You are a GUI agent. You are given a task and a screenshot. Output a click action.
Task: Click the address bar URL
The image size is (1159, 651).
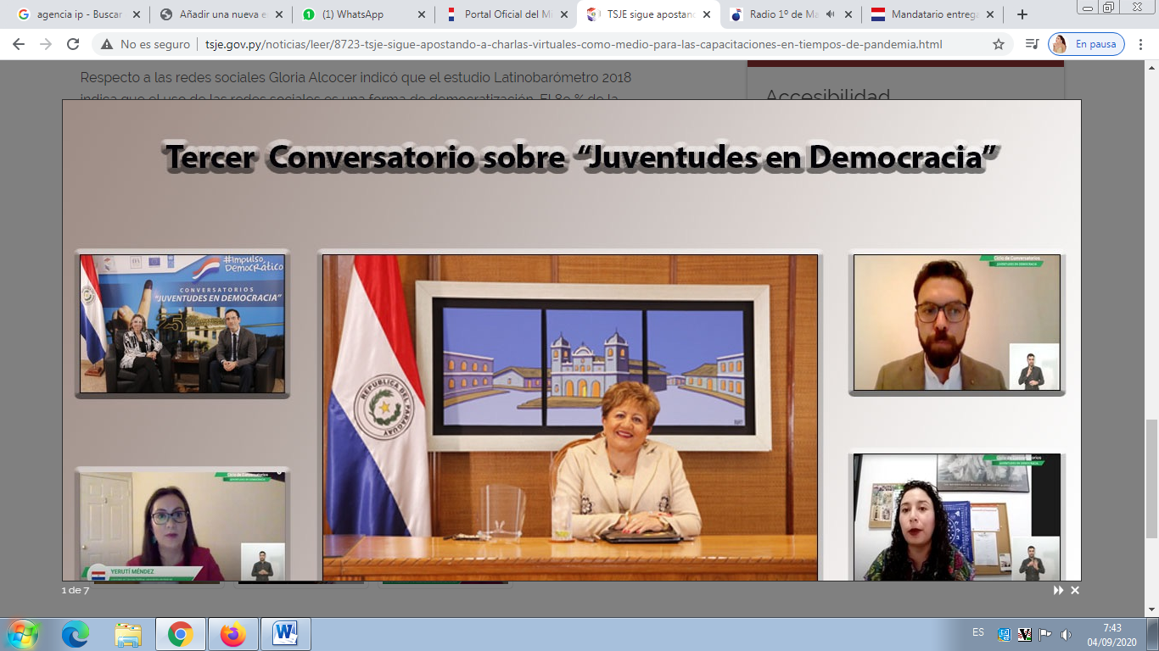tap(573, 44)
